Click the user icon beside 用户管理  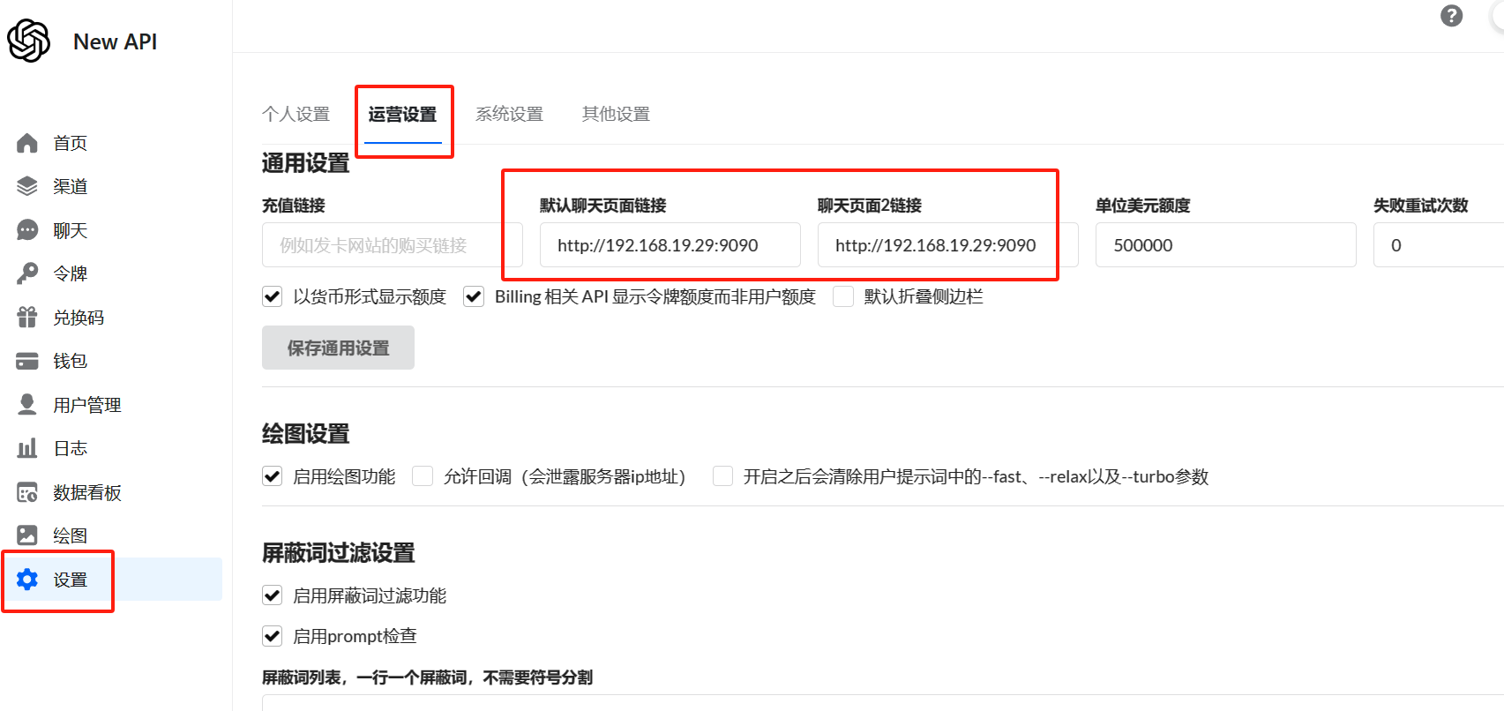(x=27, y=405)
